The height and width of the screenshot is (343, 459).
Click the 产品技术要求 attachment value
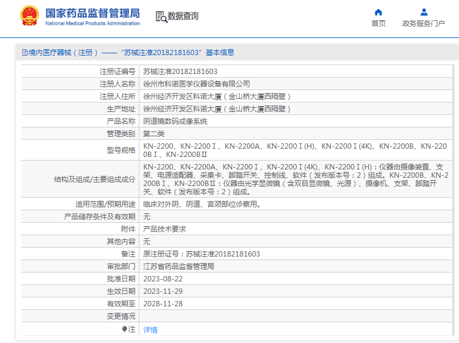[x=164, y=229]
